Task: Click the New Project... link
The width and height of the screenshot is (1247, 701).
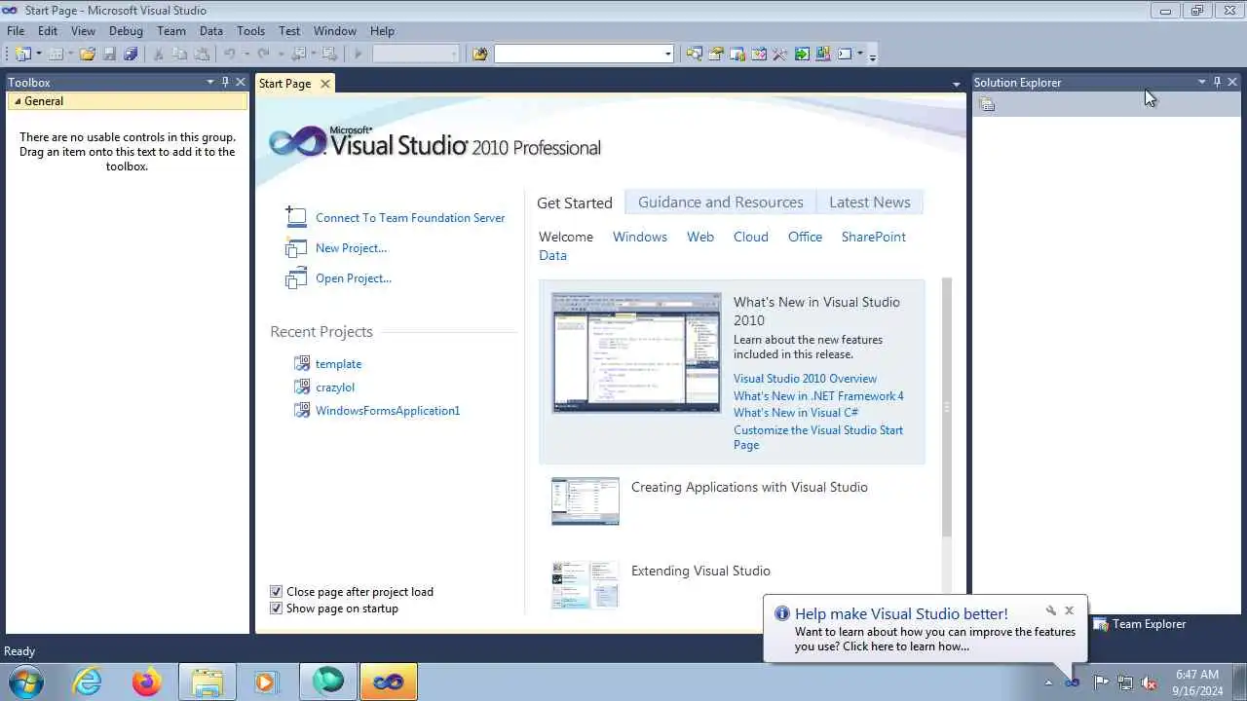Action: point(351,248)
